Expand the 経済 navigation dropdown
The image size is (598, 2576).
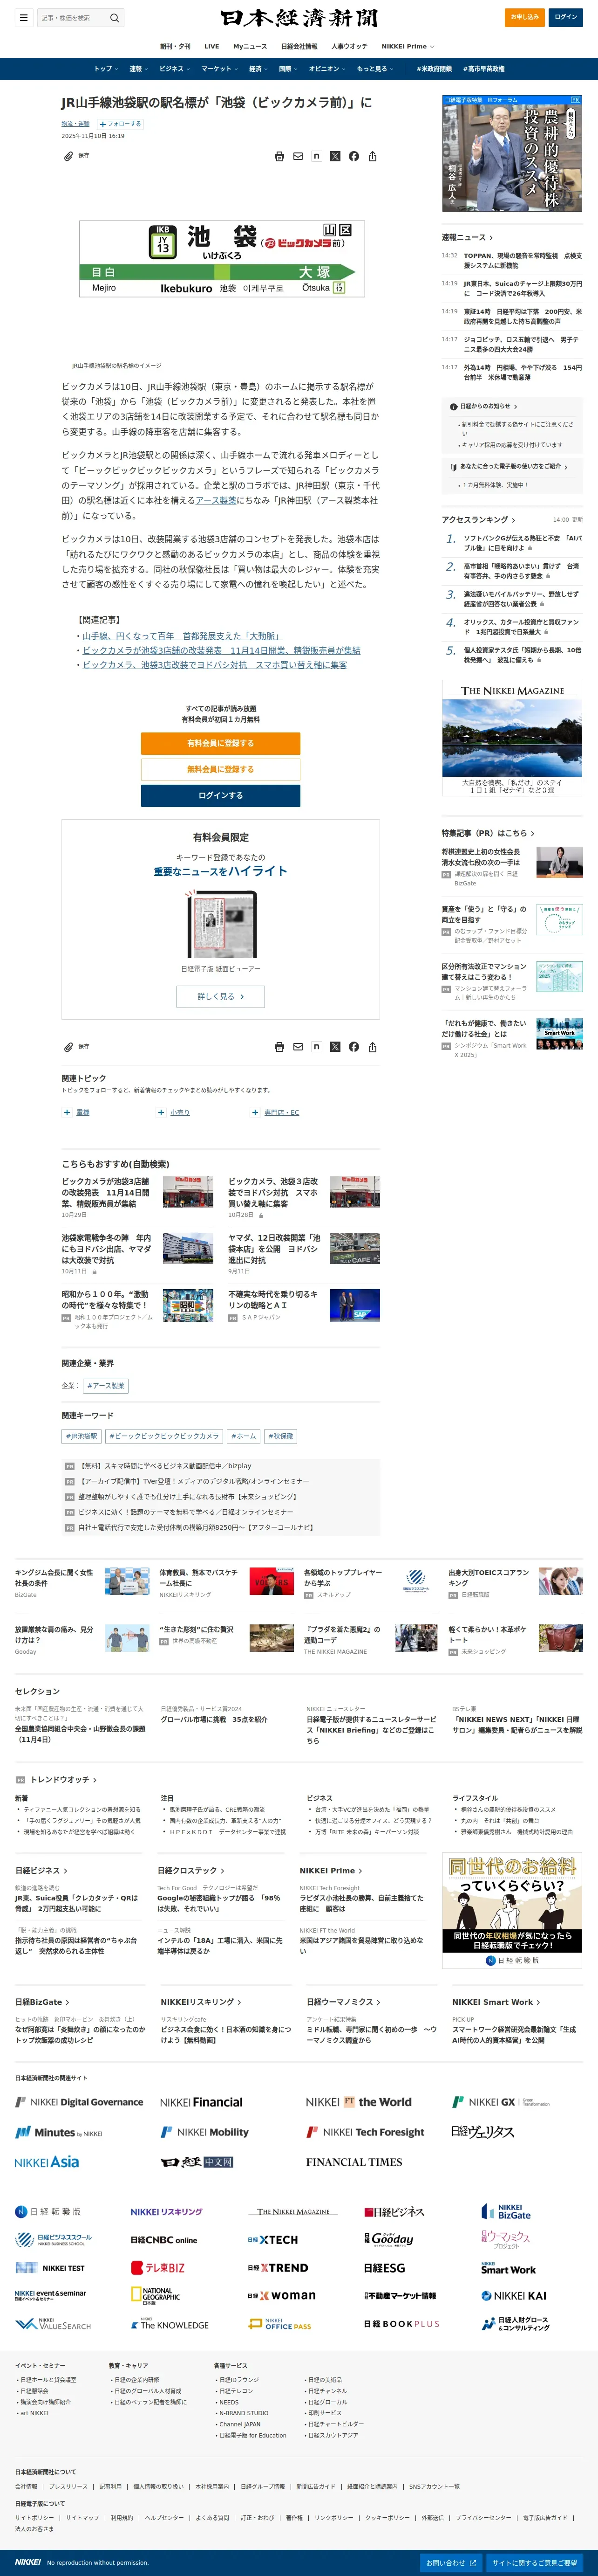point(258,69)
